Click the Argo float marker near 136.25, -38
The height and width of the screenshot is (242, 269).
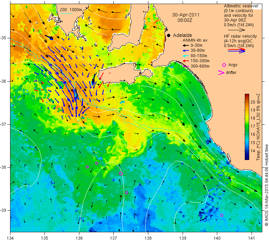point(87,167)
